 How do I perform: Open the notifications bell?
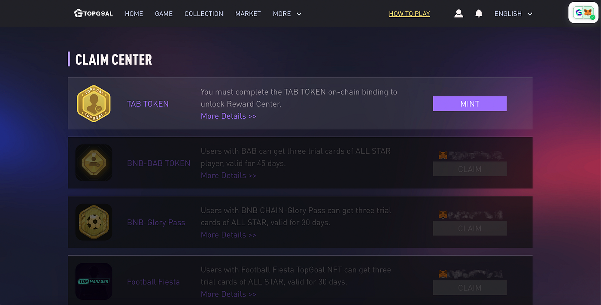pos(479,14)
